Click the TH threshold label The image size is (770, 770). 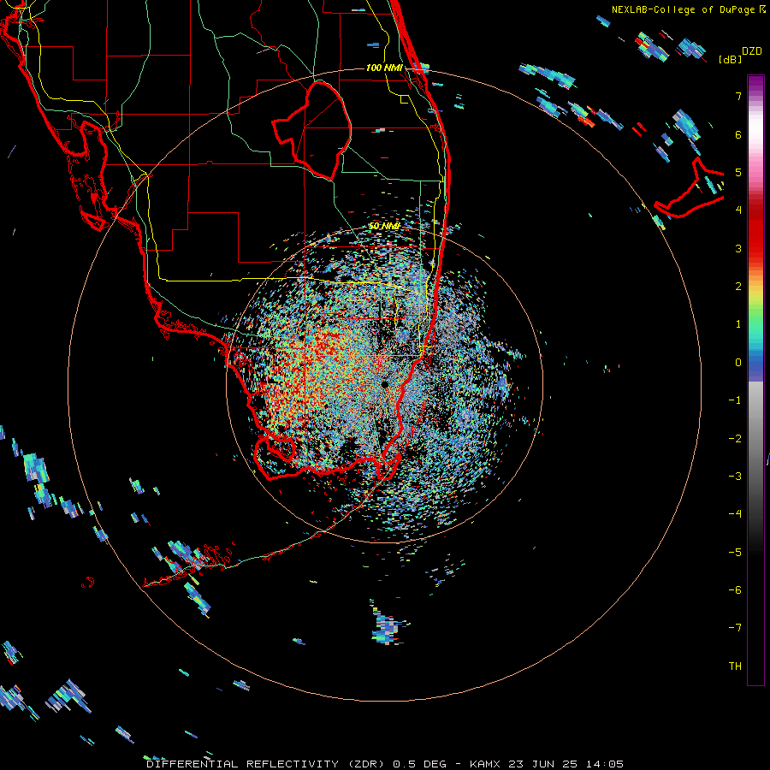[x=735, y=666]
